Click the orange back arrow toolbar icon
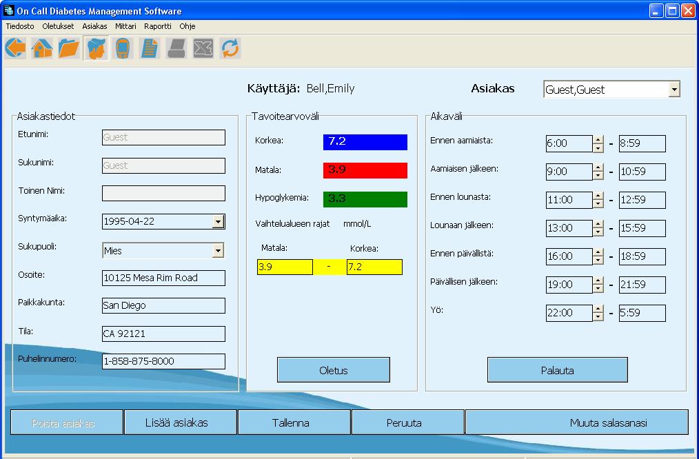The image size is (699, 459). click(16, 48)
